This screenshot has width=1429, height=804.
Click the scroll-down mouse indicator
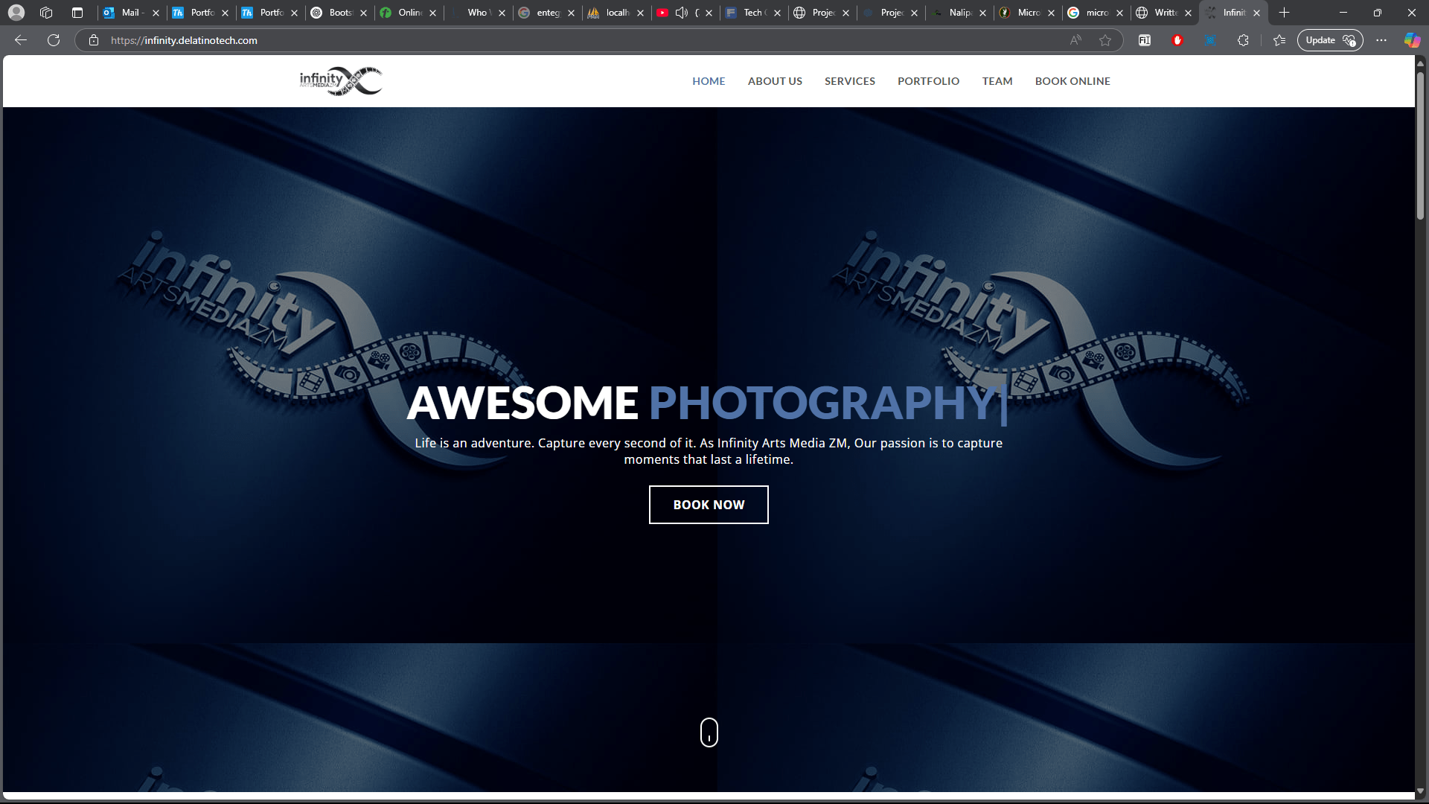click(x=709, y=733)
